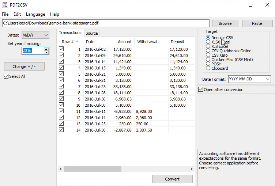
Task: Click the Paste button
Action: point(257,23)
